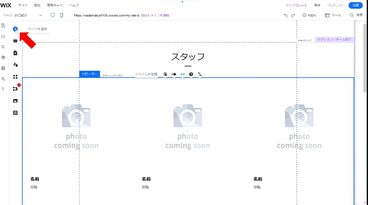
Task: Open the repeater help question icon
Action: pos(191,74)
